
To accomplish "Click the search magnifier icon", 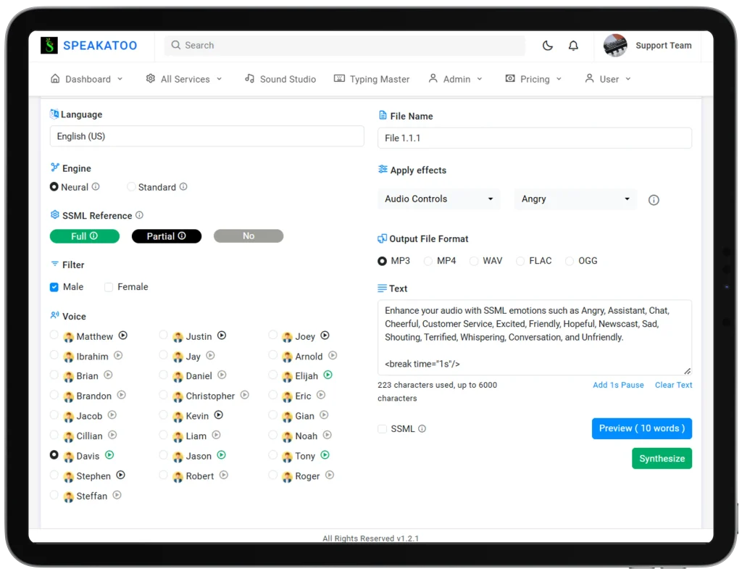I will pyautogui.click(x=175, y=45).
